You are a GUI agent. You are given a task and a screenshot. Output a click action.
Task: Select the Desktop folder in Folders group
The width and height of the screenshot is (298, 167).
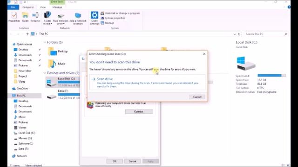58,51
